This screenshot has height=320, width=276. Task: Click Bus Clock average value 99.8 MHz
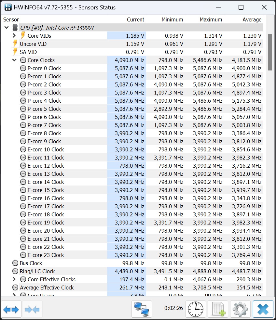click(x=250, y=263)
